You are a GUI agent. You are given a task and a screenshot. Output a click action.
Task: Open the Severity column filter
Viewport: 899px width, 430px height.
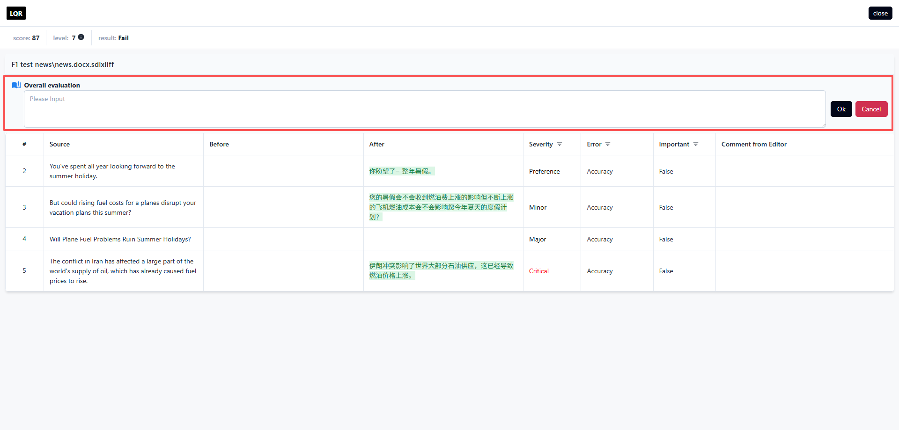coord(560,144)
